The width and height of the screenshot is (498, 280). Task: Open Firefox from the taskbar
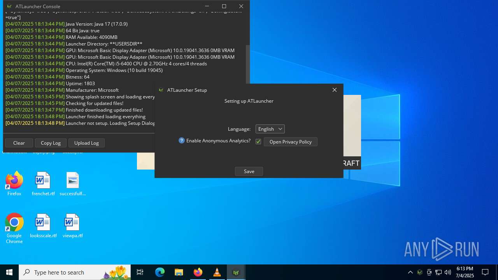(198, 272)
